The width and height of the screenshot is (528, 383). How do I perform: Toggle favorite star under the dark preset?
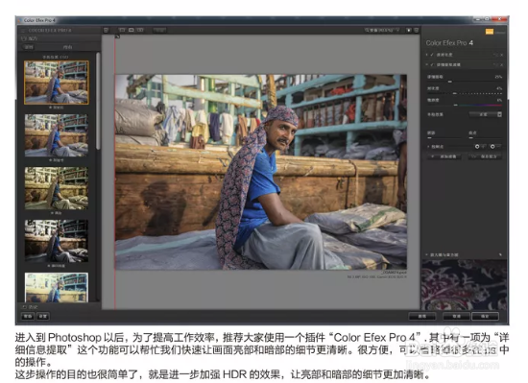click(x=49, y=266)
